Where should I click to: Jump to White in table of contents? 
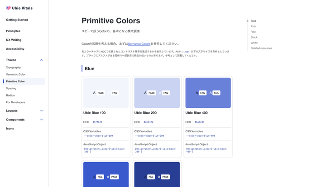click(x=254, y=43)
